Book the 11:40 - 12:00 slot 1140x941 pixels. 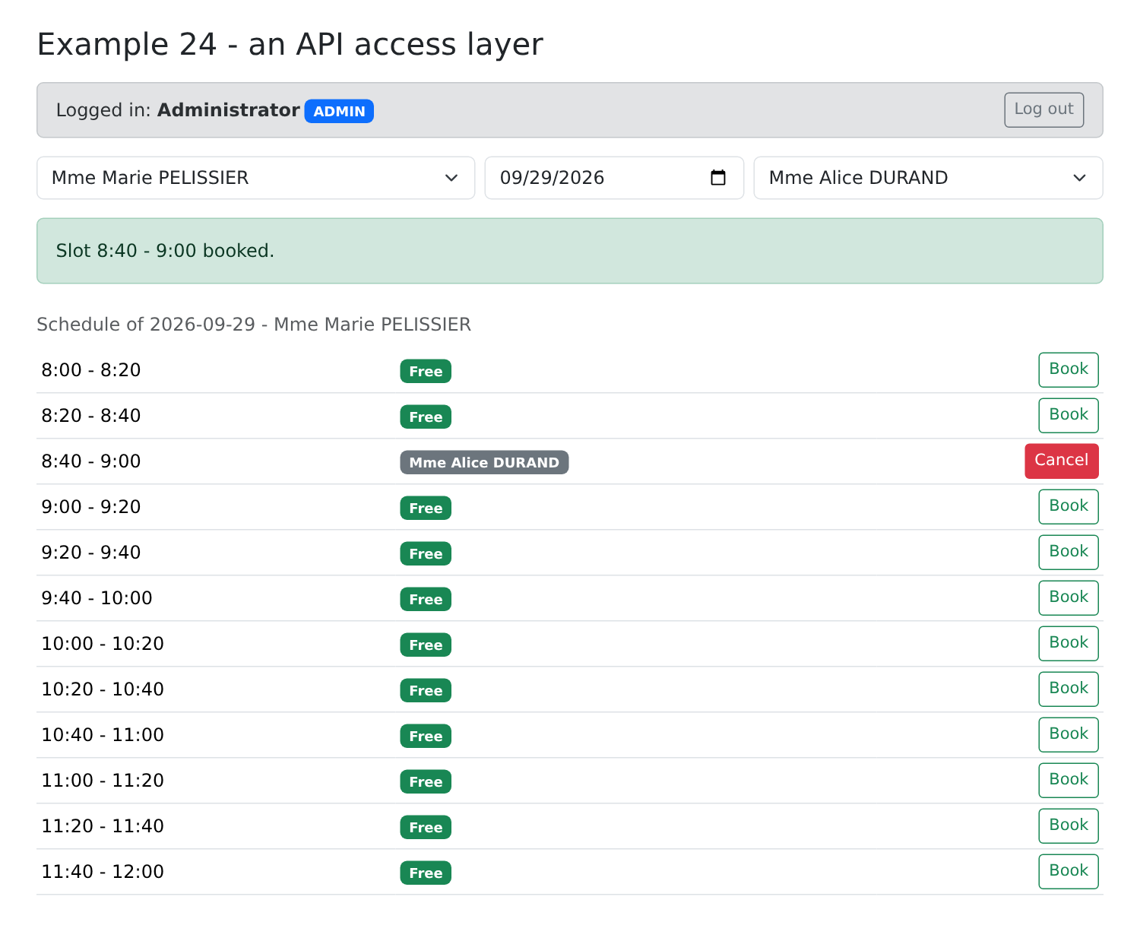tap(1069, 871)
